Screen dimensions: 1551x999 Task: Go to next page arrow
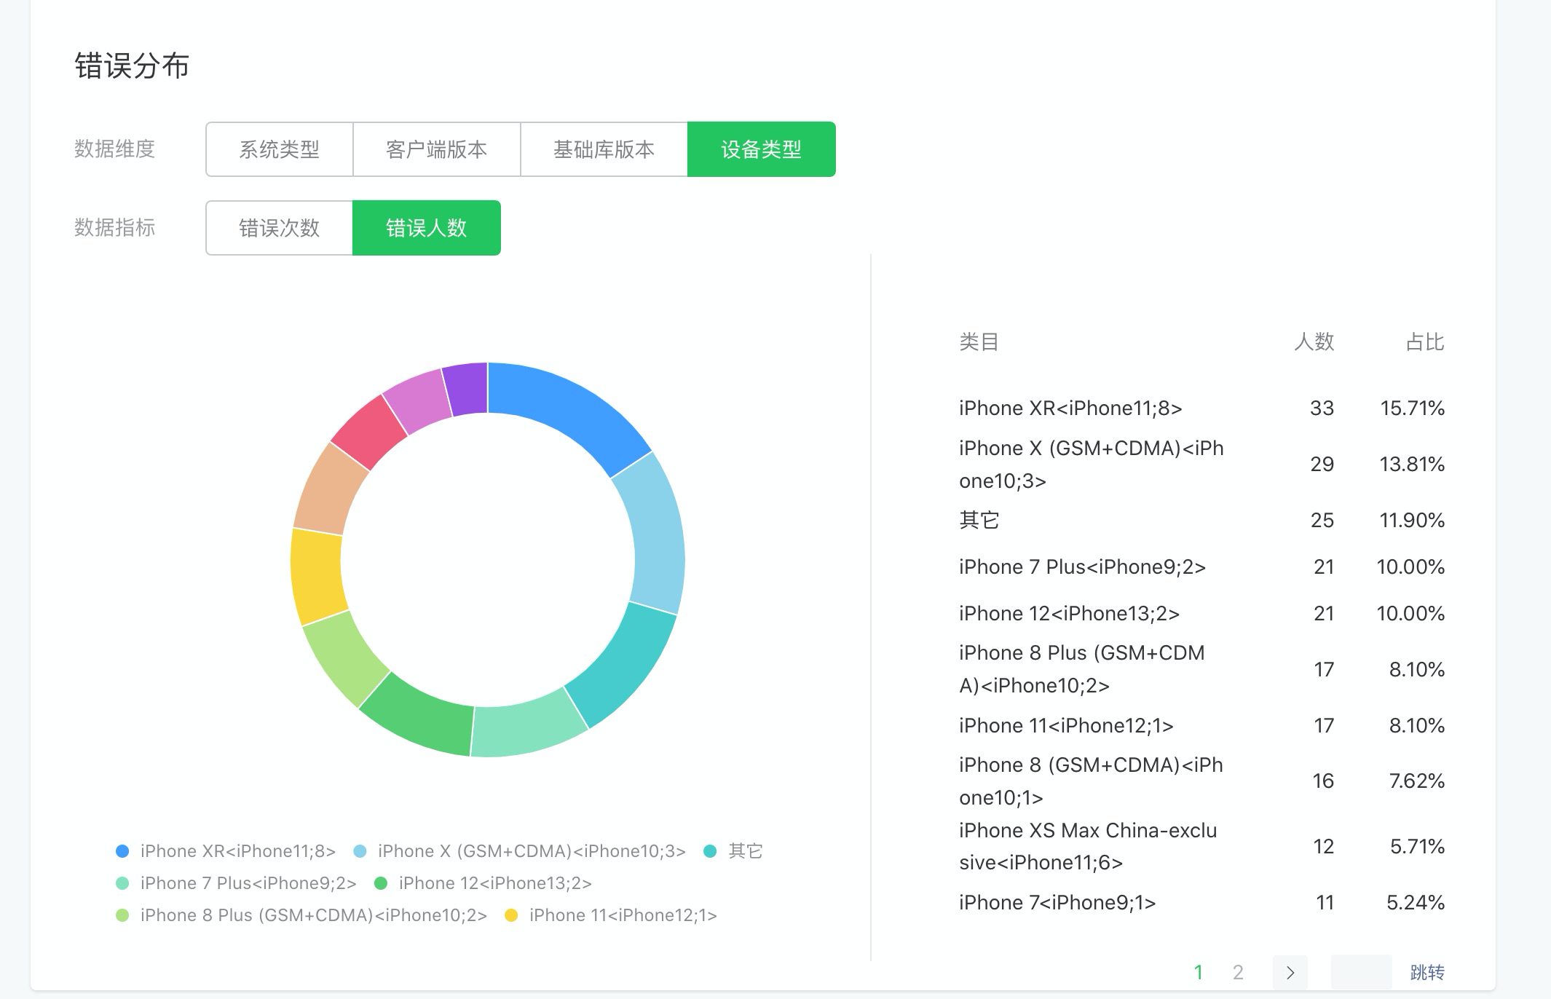pyautogui.click(x=1290, y=972)
